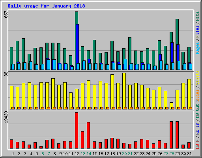
Task: Click the day 16 x-axis label
Action: coord(101,154)
